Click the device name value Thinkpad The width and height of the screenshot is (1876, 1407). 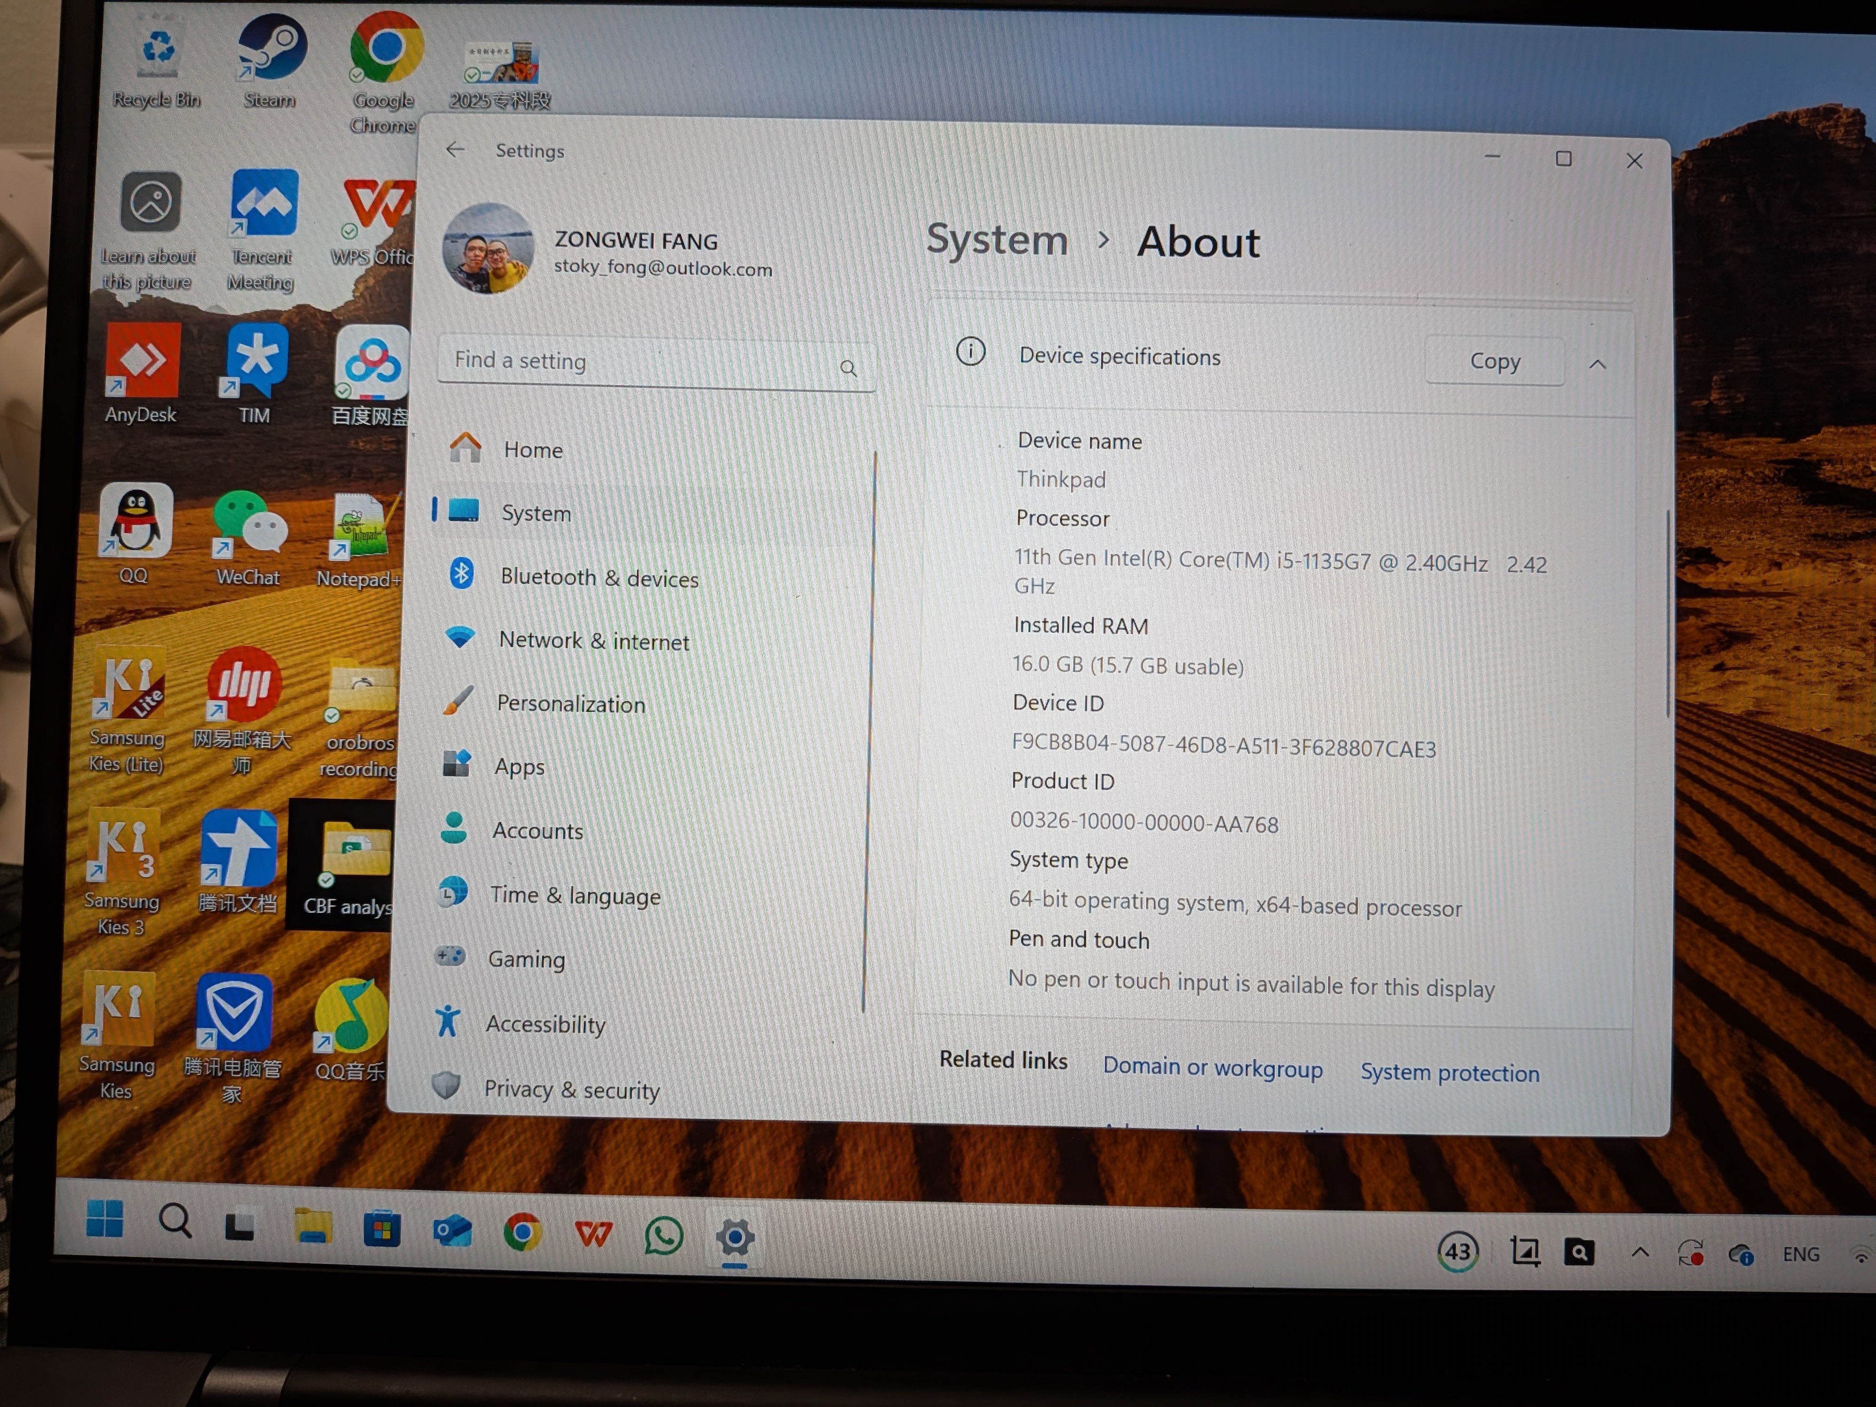click(x=1061, y=479)
